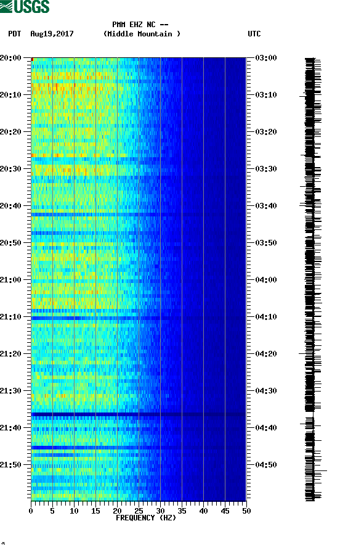This screenshot has width=340, height=550.
Task: Click the 03:00 UTC time label
Action: (266, 58)
